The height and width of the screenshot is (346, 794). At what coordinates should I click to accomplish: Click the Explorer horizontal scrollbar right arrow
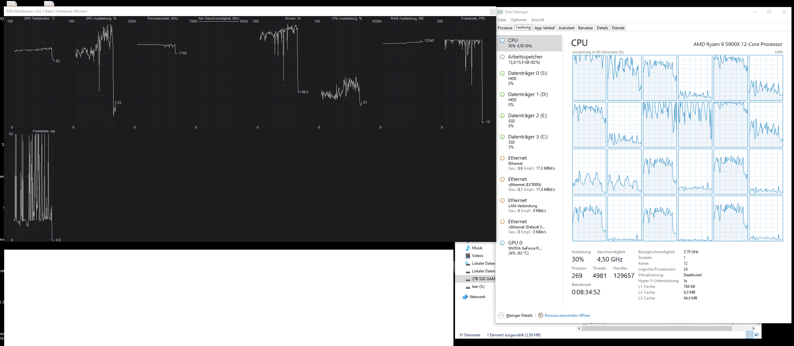[753, 328]
